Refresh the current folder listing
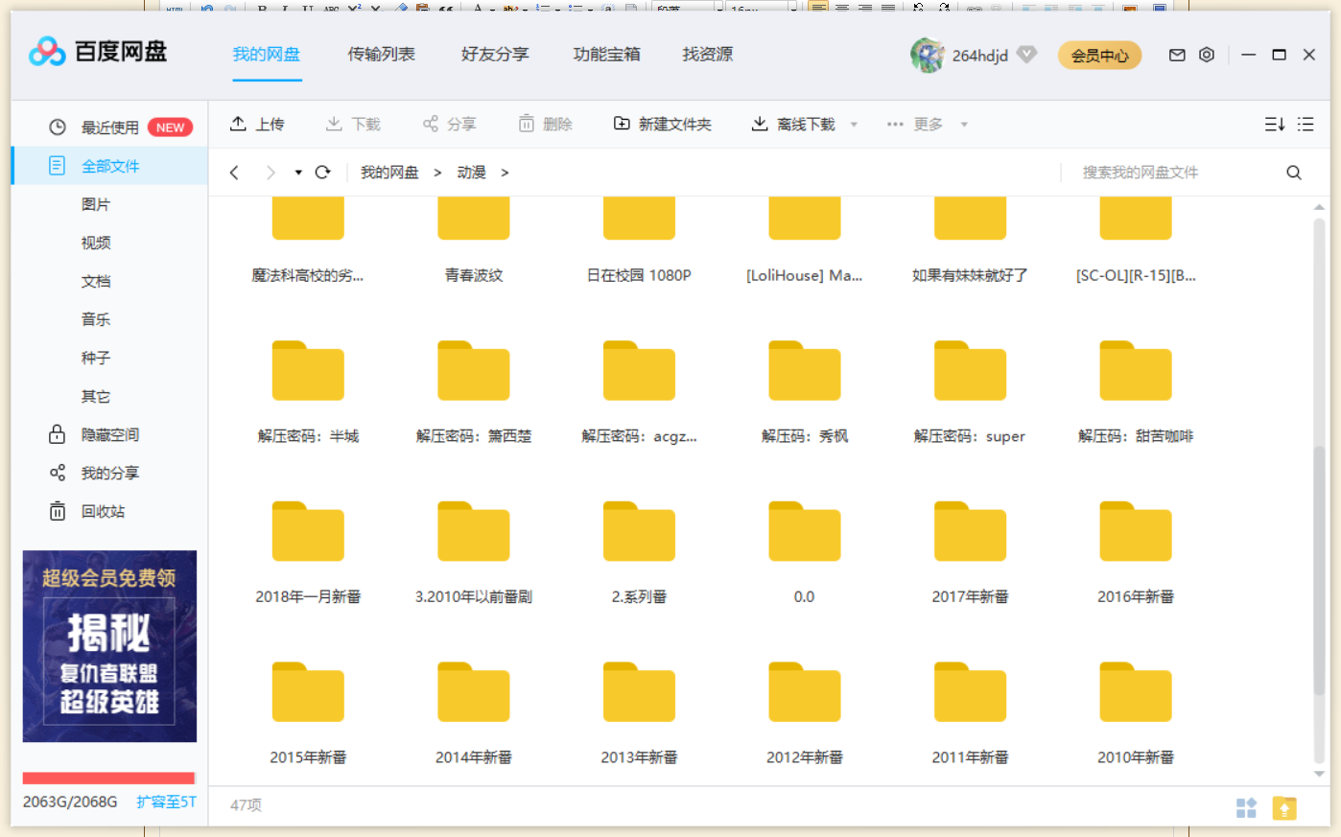Screen dimensions: 1341x837 coord(323,172)
